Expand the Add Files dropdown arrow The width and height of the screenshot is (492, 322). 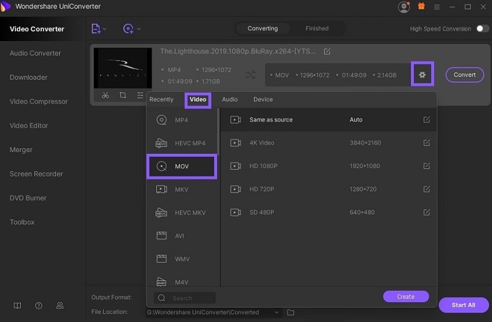pos(105,29)
